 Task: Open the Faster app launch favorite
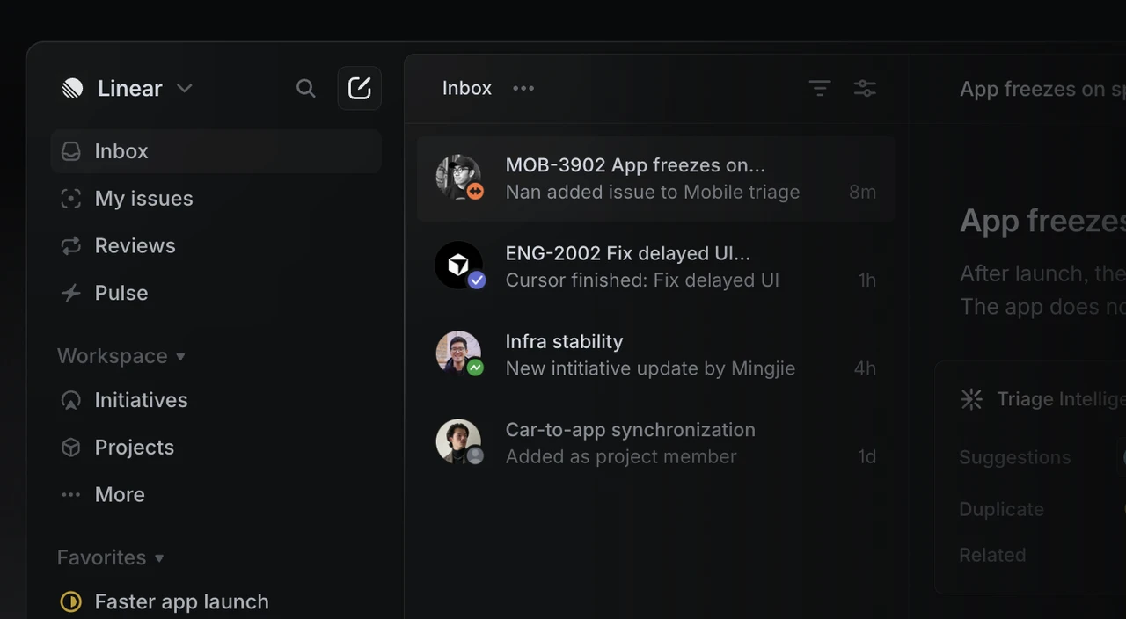point(181,601)
